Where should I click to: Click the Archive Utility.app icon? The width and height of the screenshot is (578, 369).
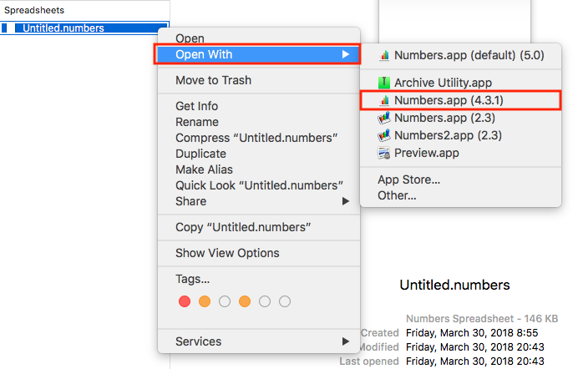(x=384, y=83)
